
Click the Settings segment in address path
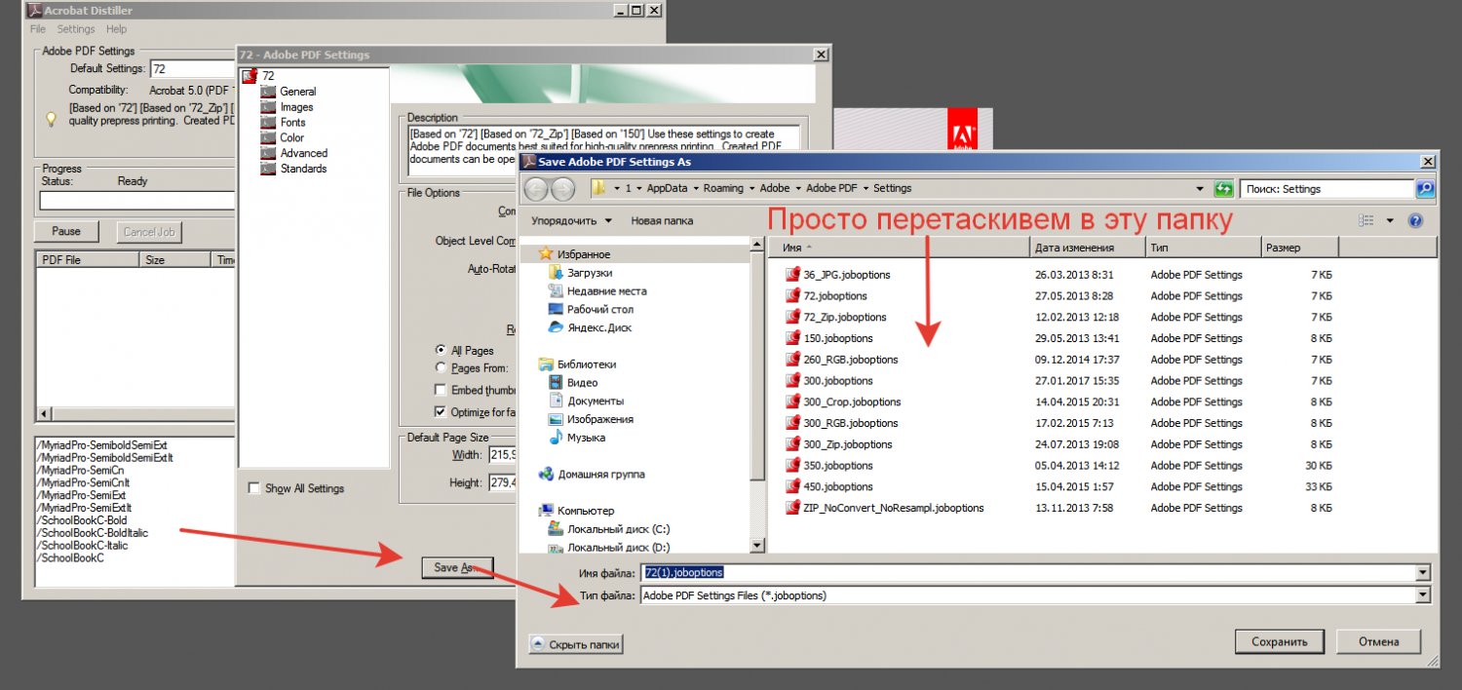tap(893, 188)
